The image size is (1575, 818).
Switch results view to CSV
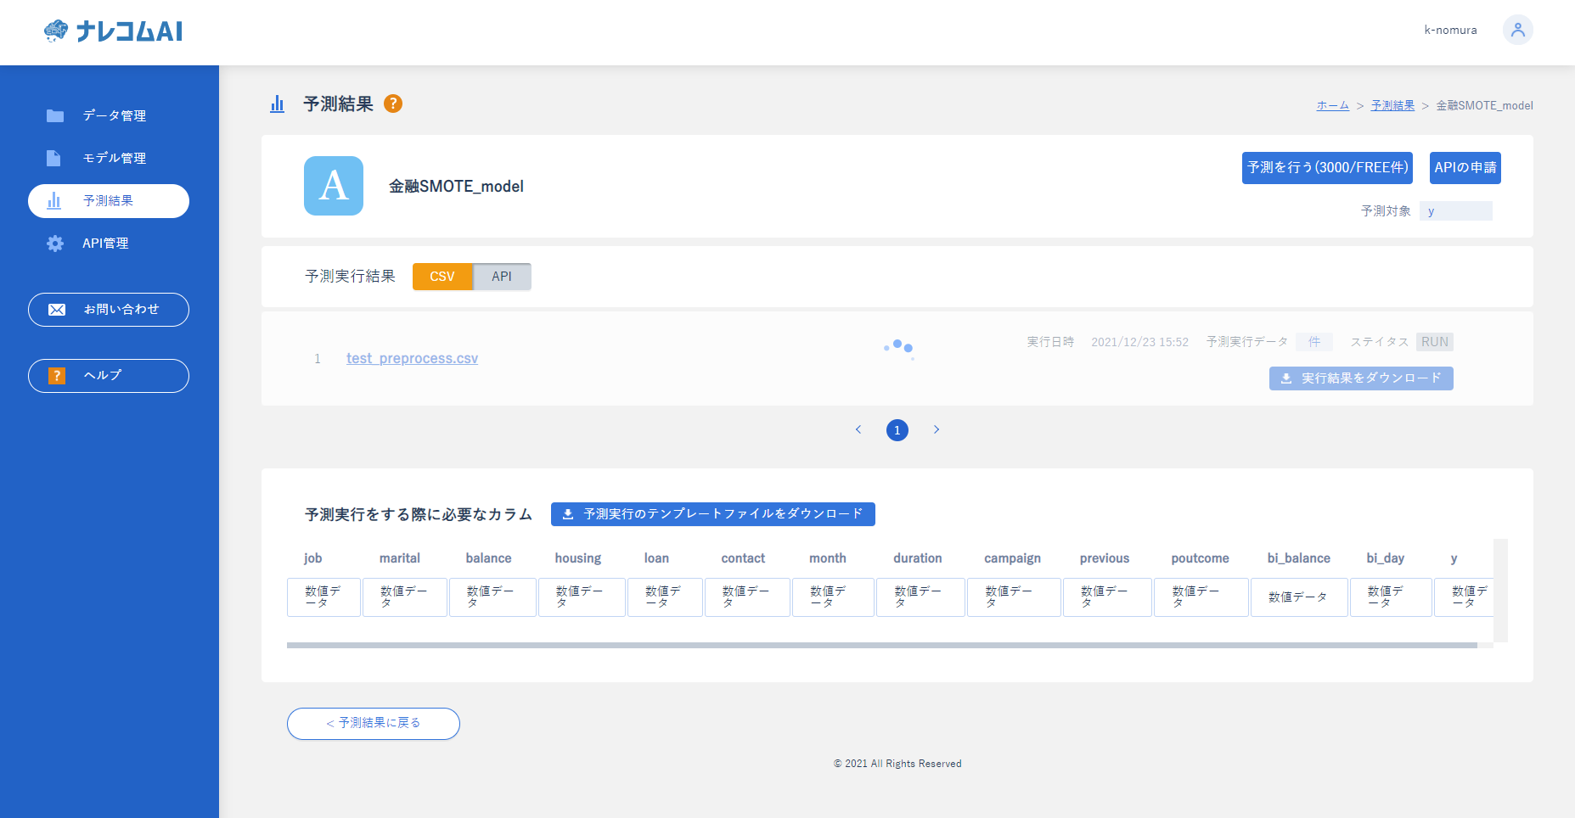click(442, 277)
